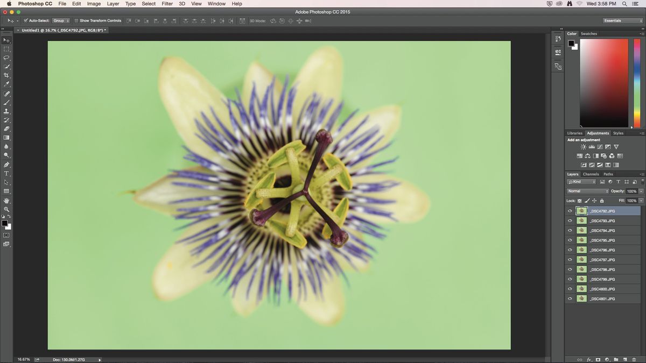Add a Brightness/Contrast adjustment
The image size is (646, 363).
[584, 147]
